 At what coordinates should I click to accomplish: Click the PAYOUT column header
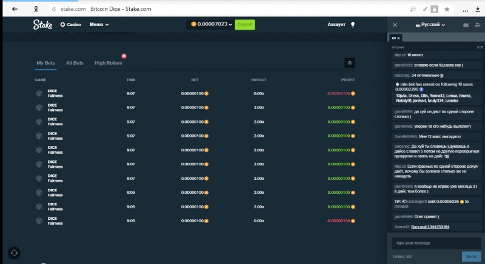pos(259,80)
